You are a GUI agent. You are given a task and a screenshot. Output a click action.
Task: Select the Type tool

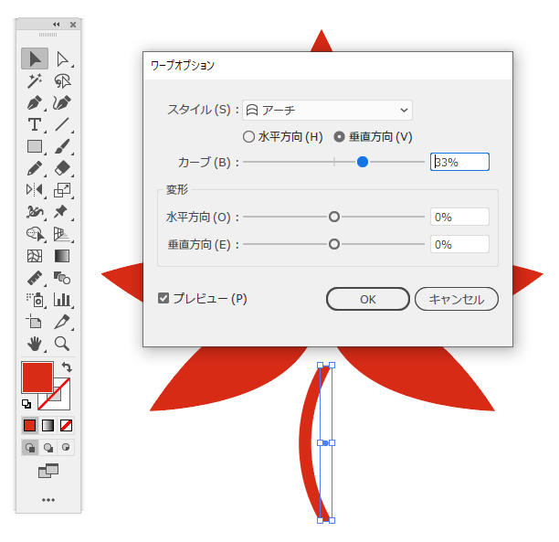(x=35, y=124)
